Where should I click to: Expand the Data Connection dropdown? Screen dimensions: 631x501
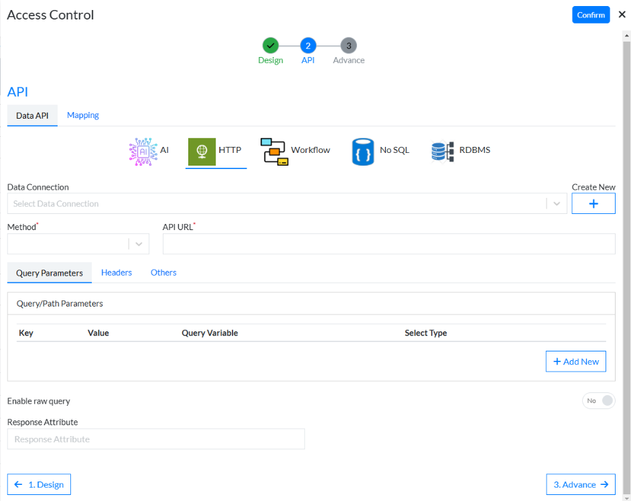557,204
